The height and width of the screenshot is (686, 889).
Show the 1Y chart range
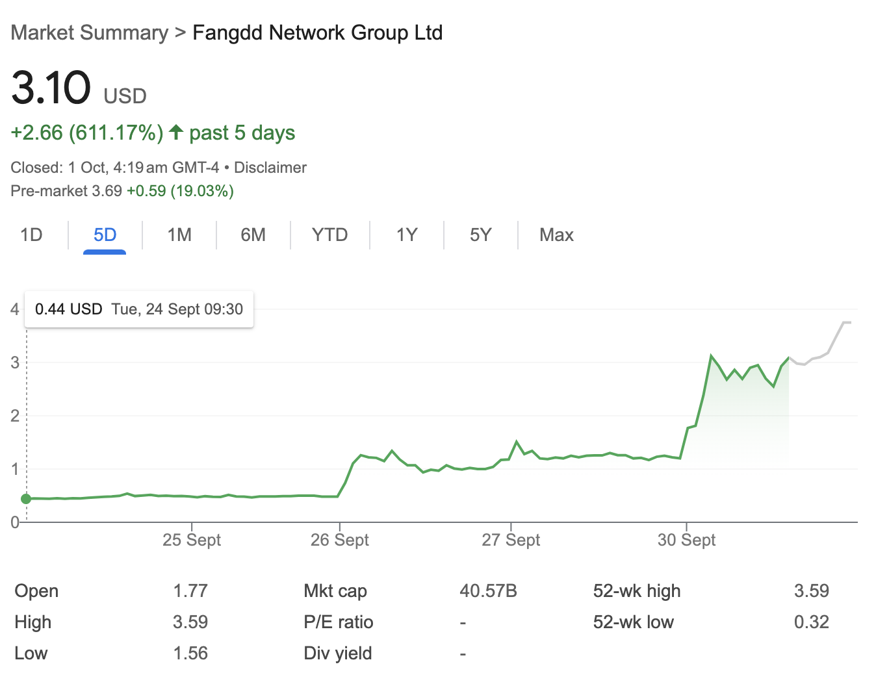[x=407, y=235]
